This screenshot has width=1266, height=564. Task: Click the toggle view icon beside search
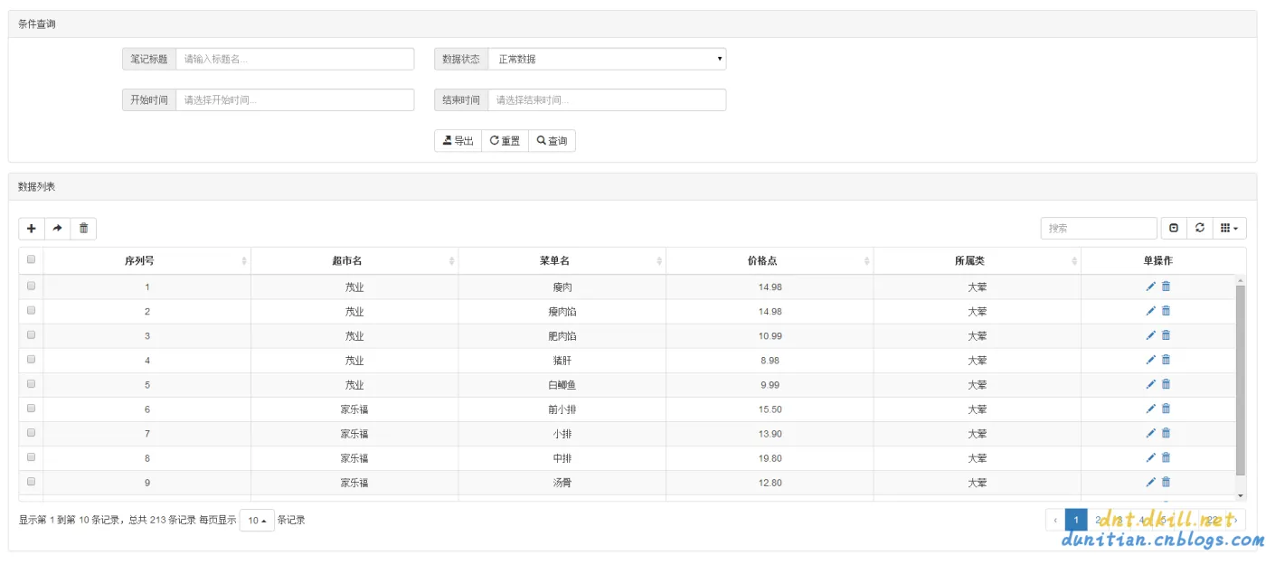pyautogui.click(x=1174, y=229)
